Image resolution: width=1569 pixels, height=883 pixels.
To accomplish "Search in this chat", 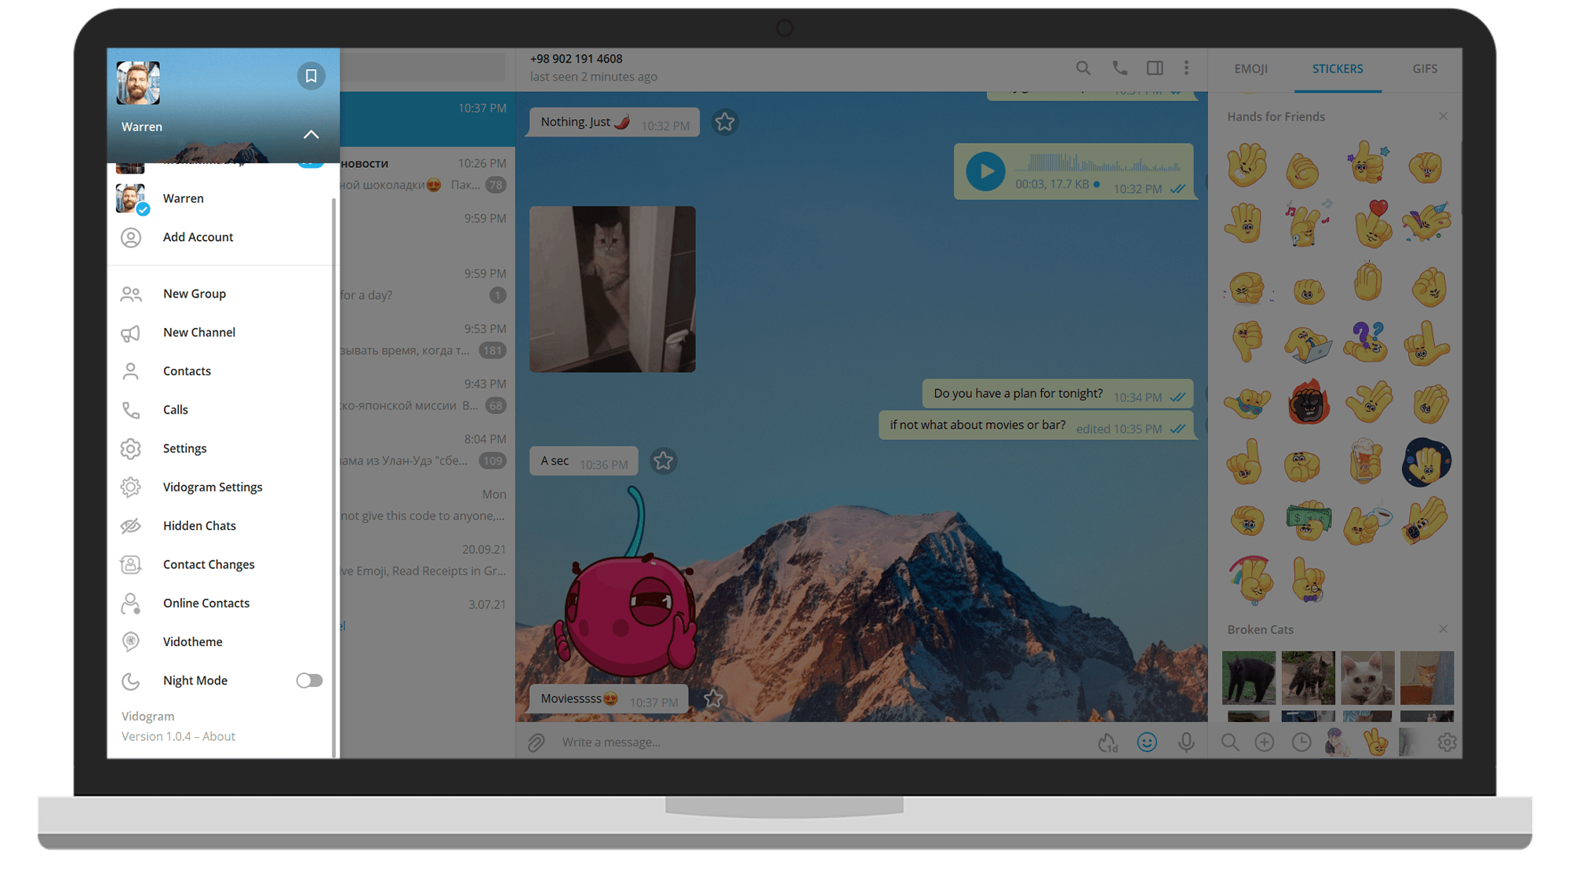I will click(x=1083, y=68).
